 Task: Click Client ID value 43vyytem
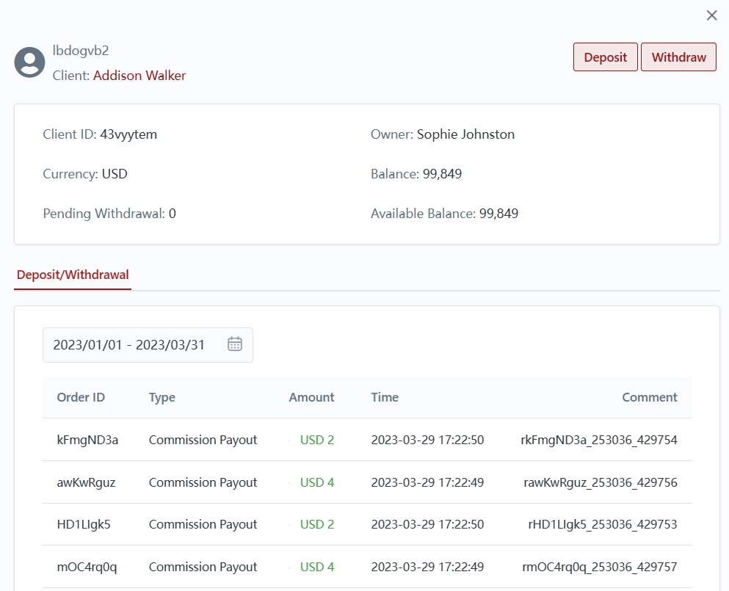pos(128,134)
